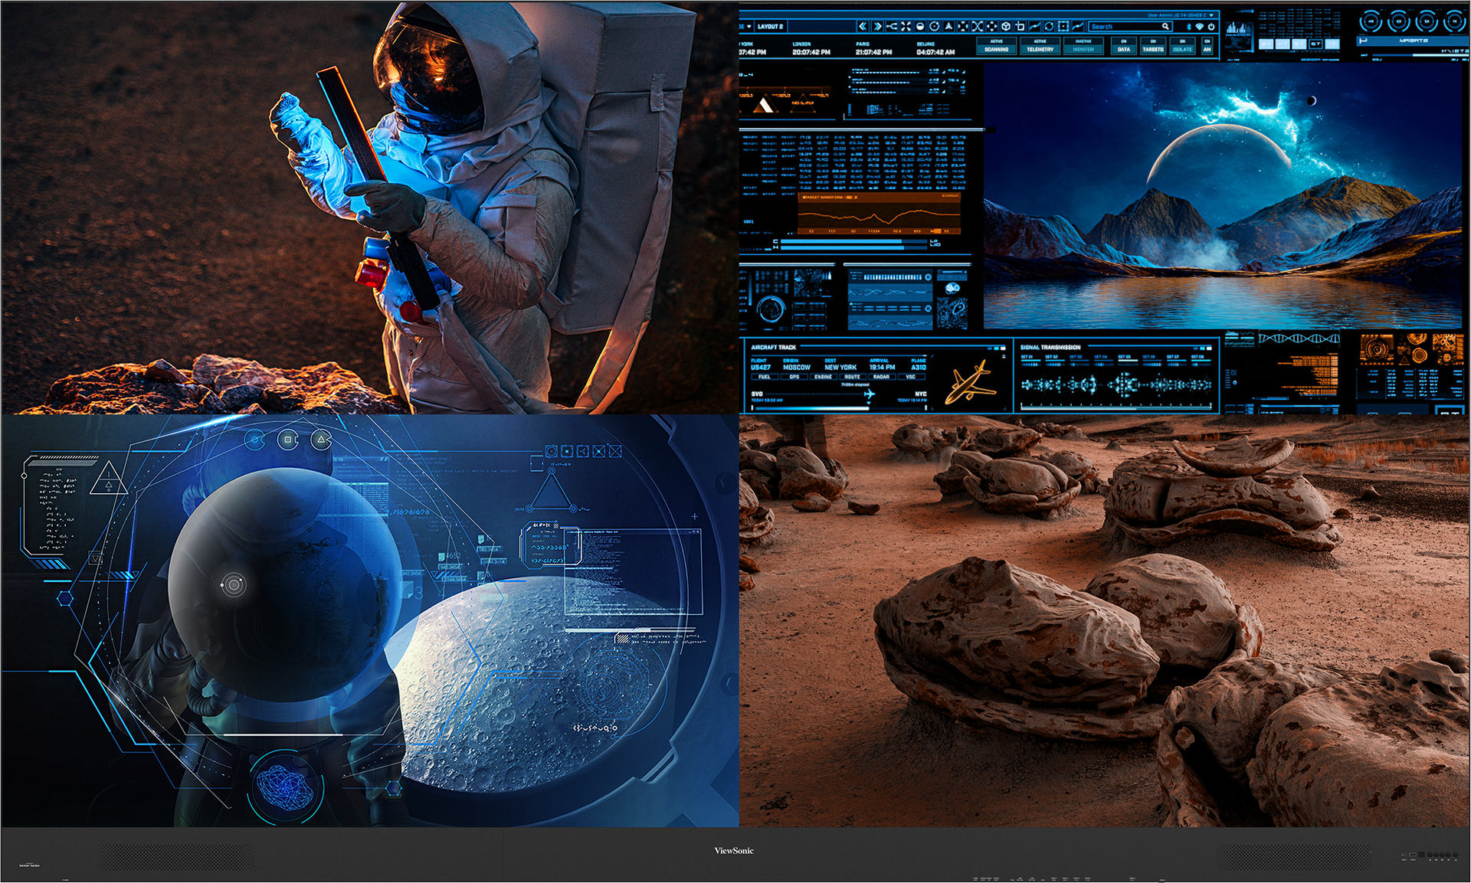Image resolution: width=1471 pixels, height=883 pixels.
Task: Select SET 05 in Signal Transmission
Action: coord(1124,357)
